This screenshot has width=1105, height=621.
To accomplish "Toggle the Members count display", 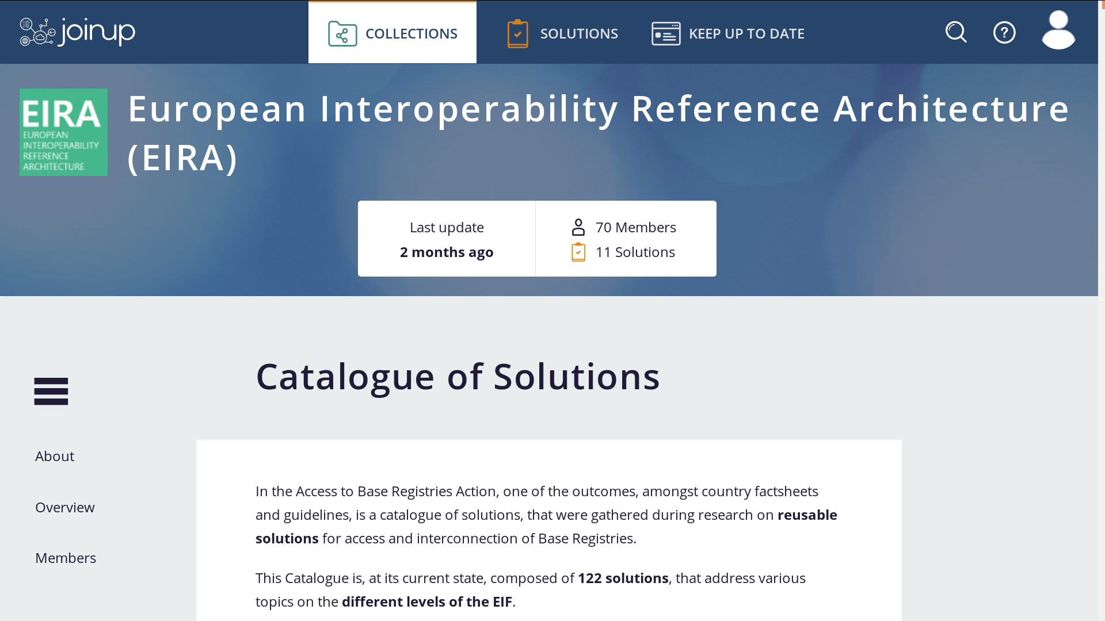I will click(636, 227).
